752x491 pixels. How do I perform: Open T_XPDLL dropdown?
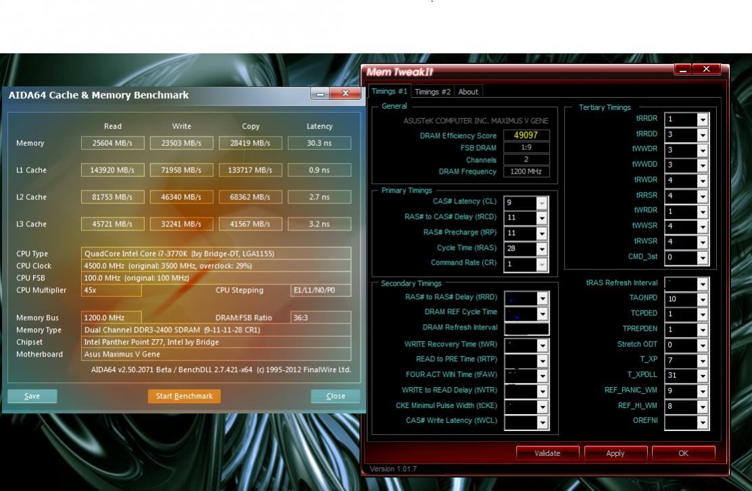703,376
